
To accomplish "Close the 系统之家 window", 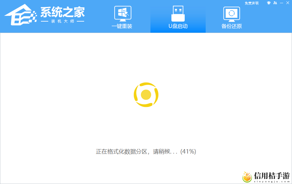I will [x=288, y=3].
